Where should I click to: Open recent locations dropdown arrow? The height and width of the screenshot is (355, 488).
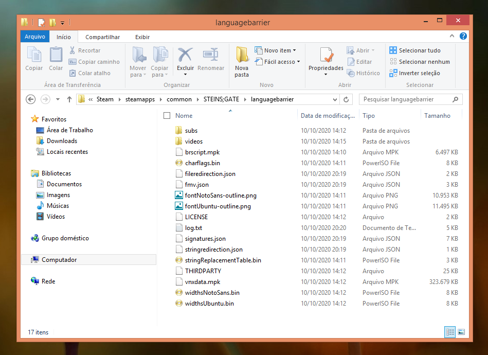[58, 99]
